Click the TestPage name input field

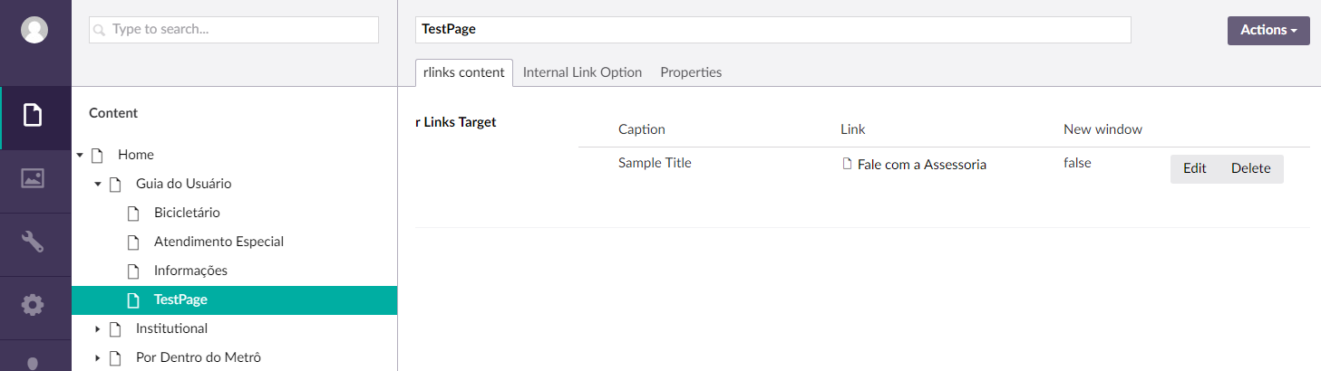click(x=773, y=29)
